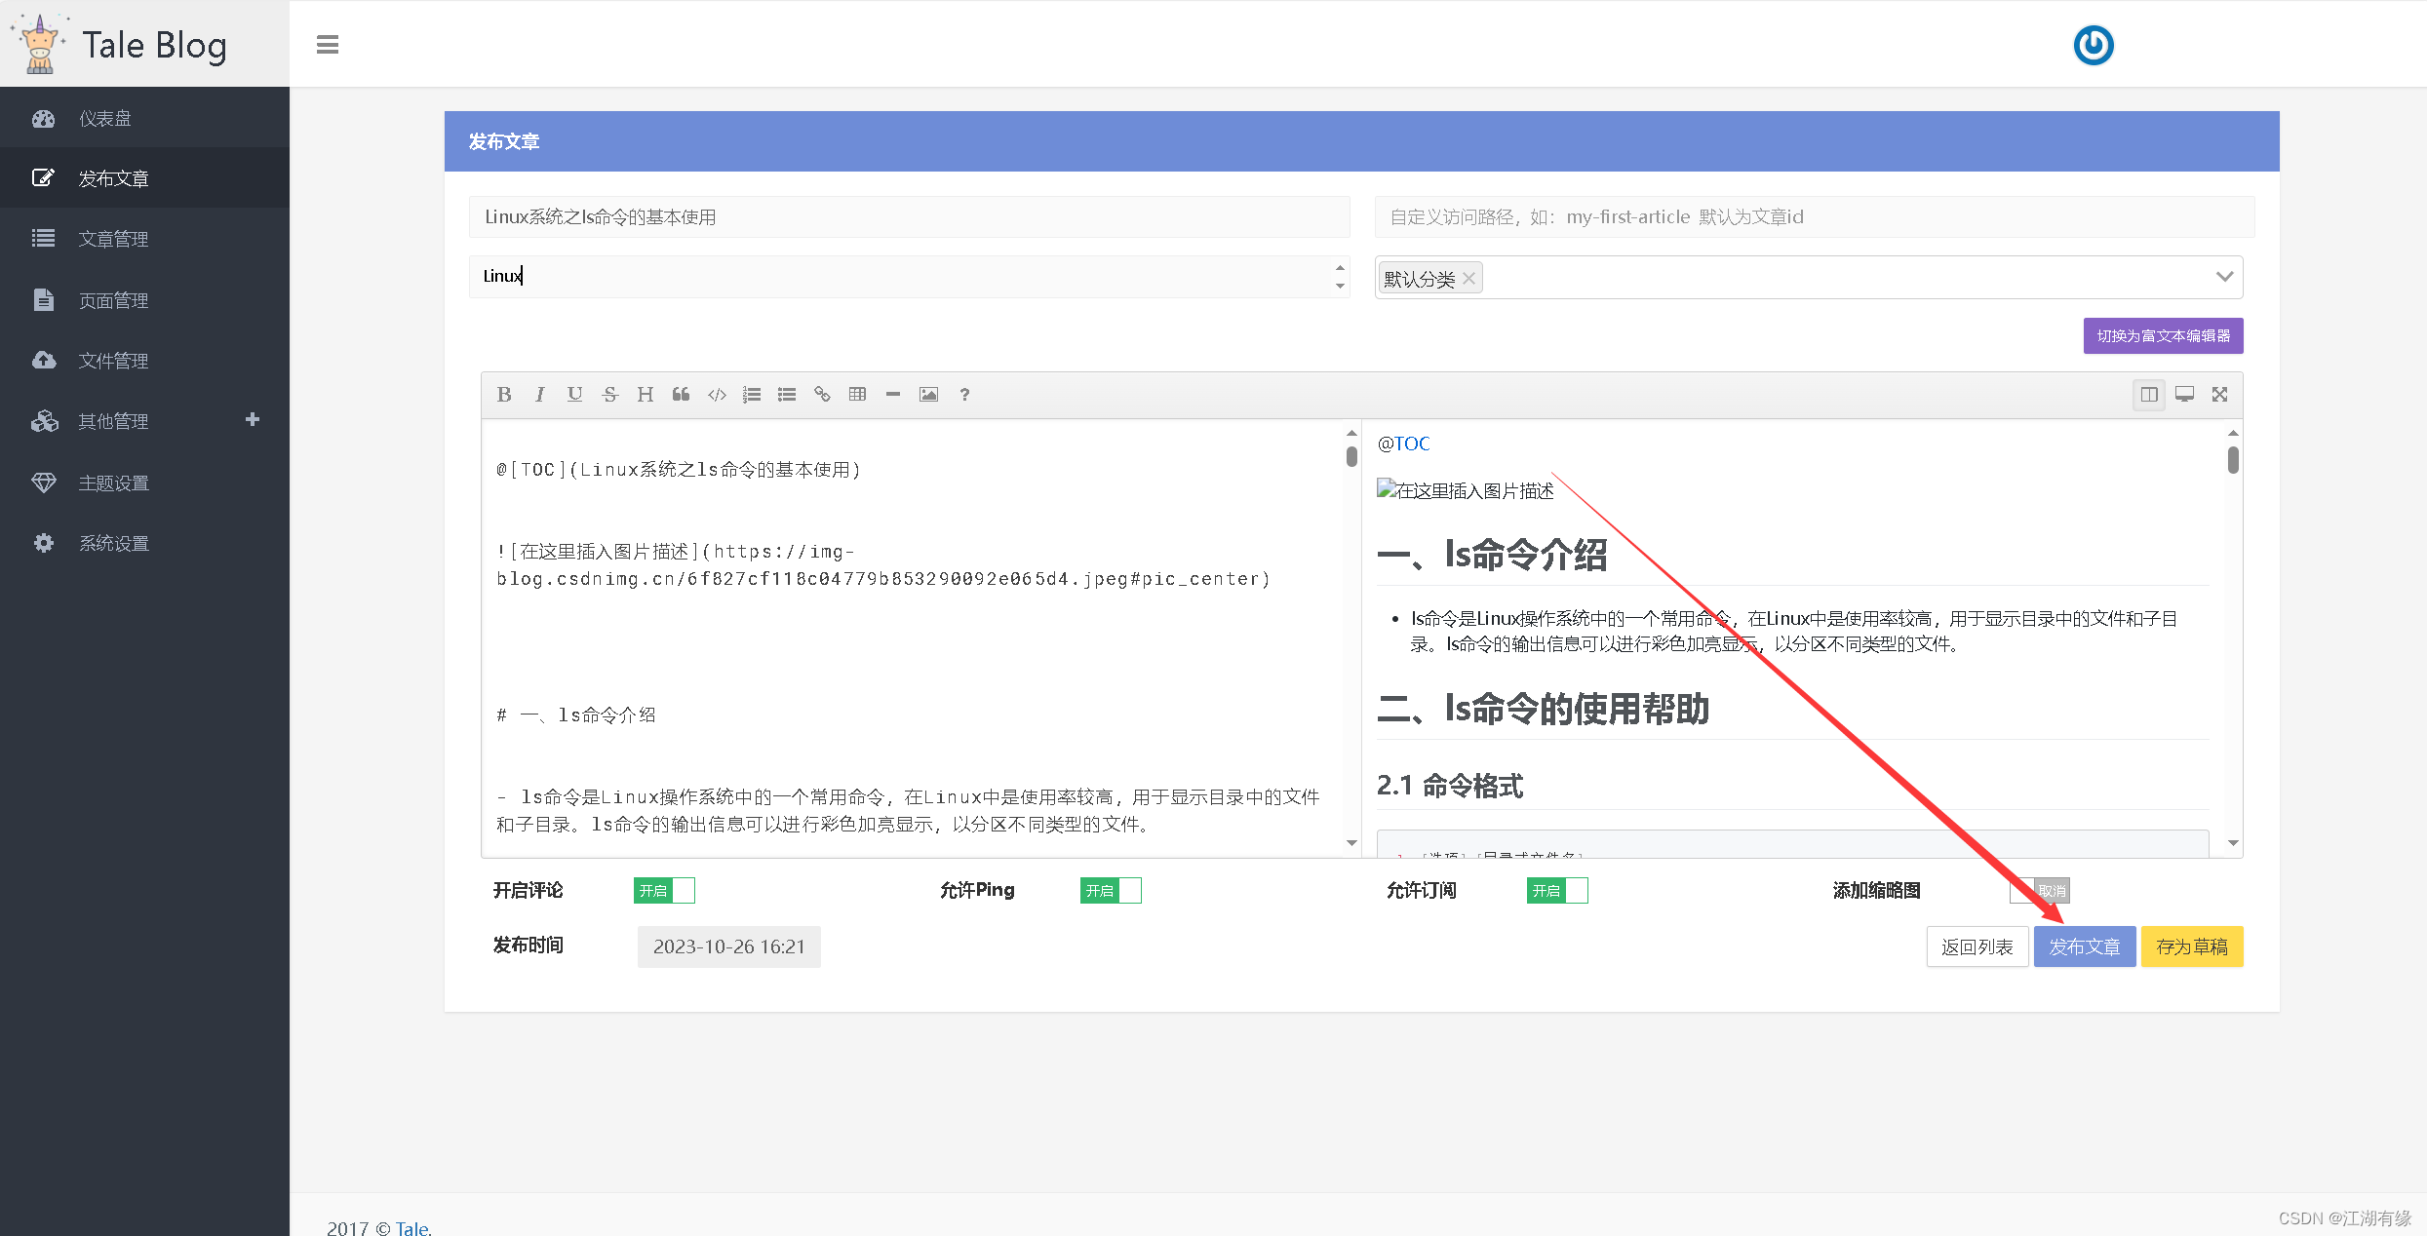
Task: Click the Tale footer link
Action: (x=411, y=1228)
